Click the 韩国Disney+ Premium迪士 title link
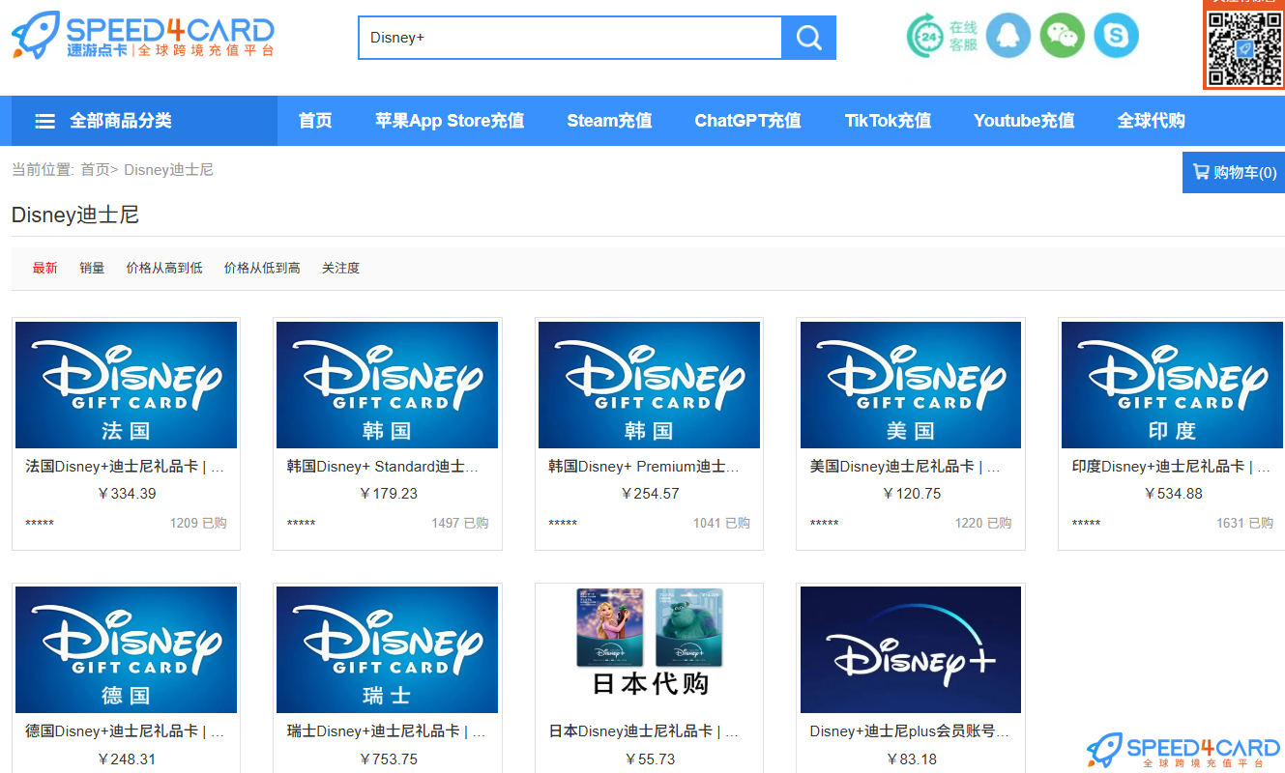 tap(644, 467)
